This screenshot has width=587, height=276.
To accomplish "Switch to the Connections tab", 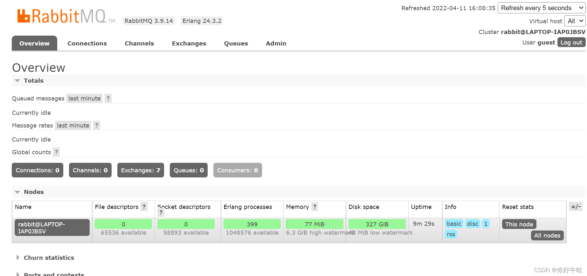I will (x=87, y=43).
